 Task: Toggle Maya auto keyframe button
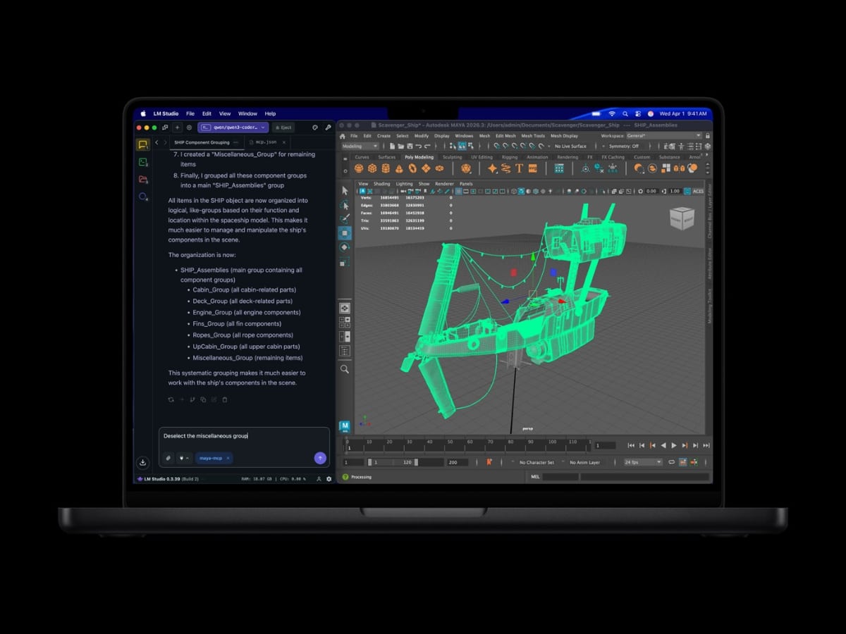[x=489, y=462]
